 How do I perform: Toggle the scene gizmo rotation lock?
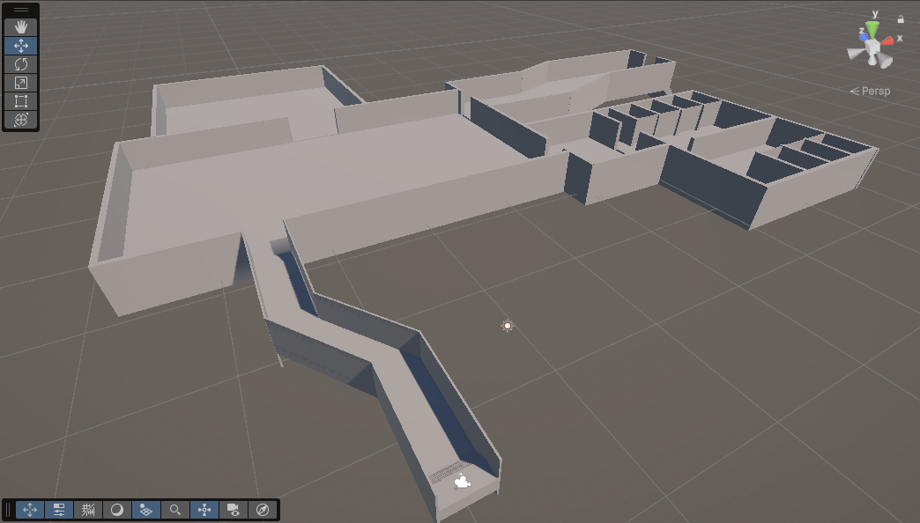(901, 19)
